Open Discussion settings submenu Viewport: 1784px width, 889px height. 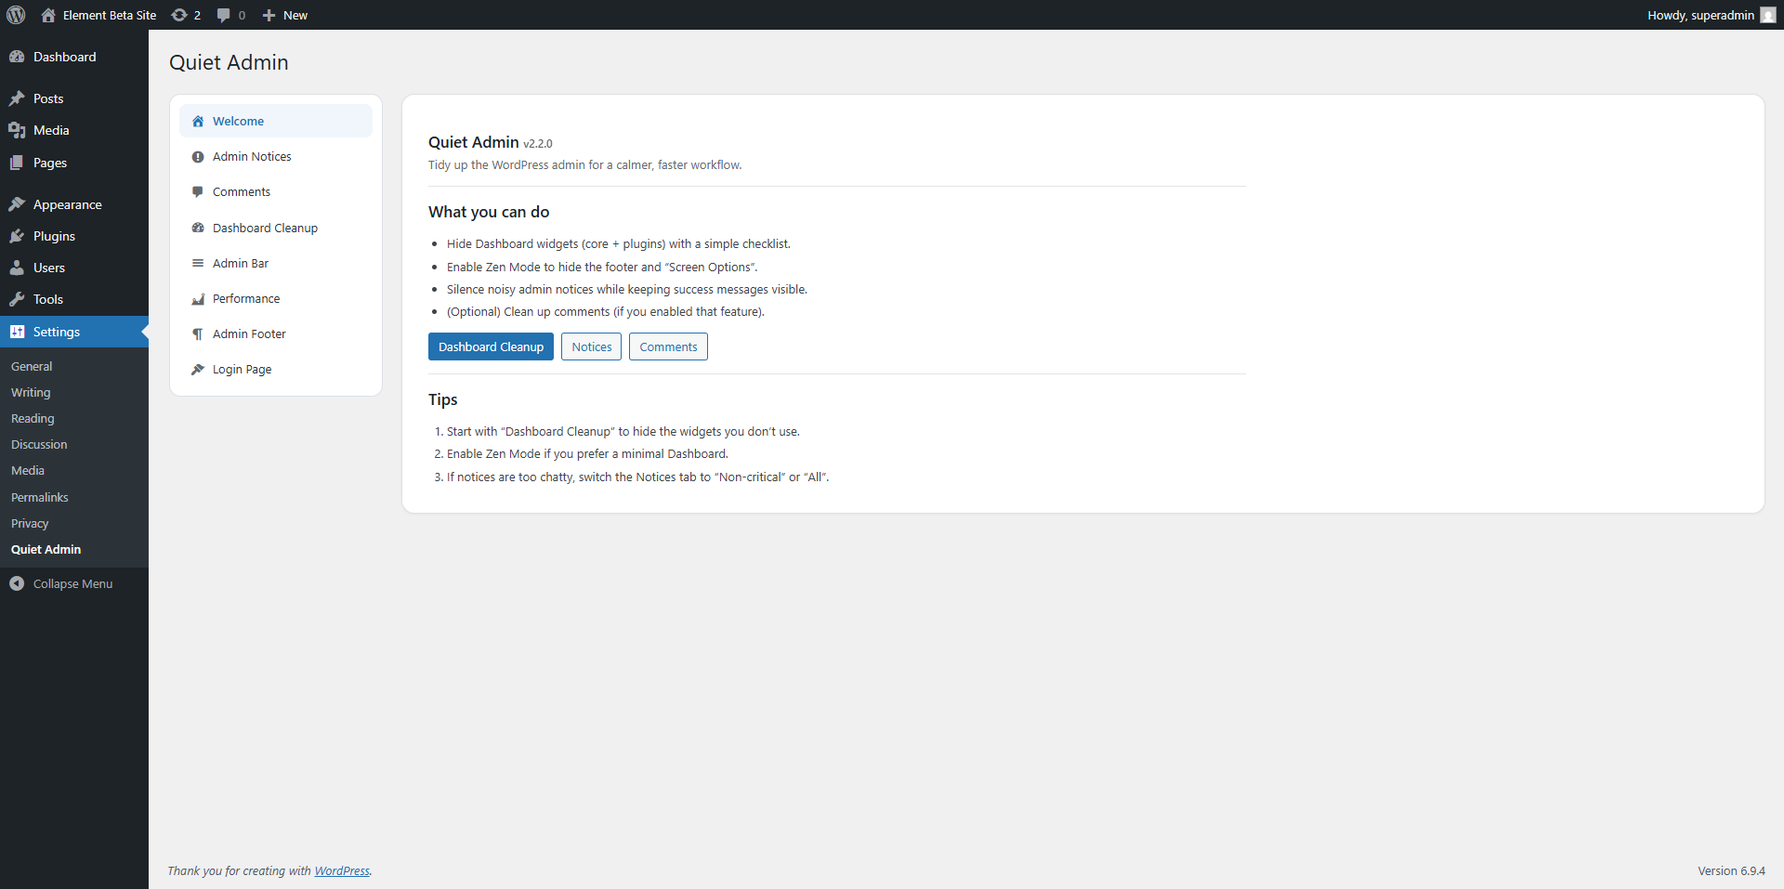point(74,444)
